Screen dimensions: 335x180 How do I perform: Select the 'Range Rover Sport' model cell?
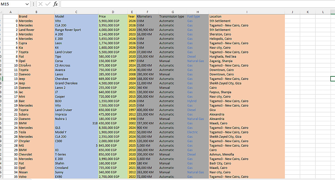[x=76, y=30]
